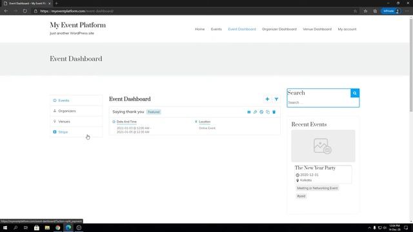Close the Event Dashboard browser tab
The height and width of the screenshot is (232, 413).
pyautogui.click(x=49, y=3)
